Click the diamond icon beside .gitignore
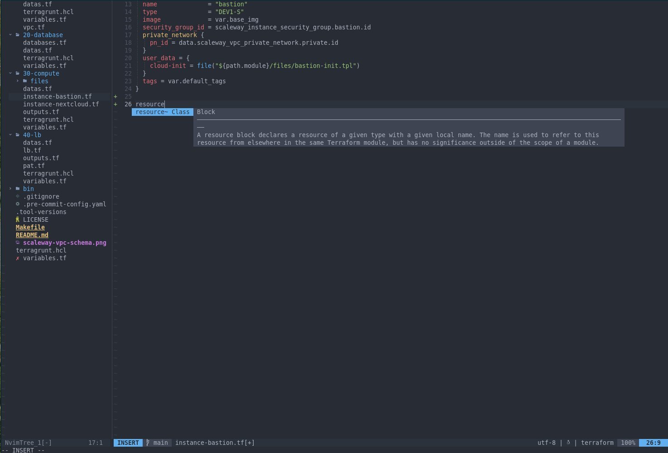This screenshot has width=668, height=453. point(18,196)
